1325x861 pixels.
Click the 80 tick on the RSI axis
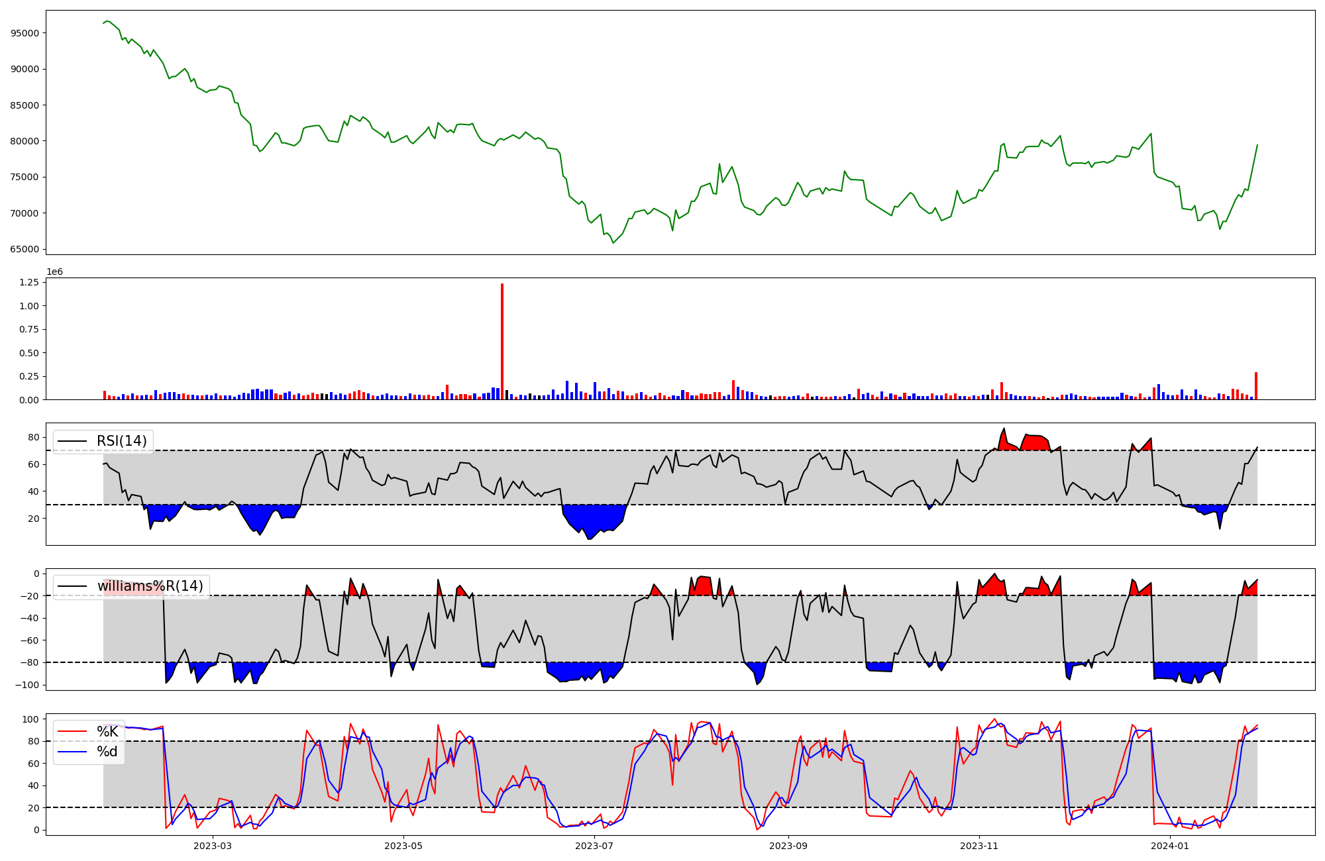[32, 437]
